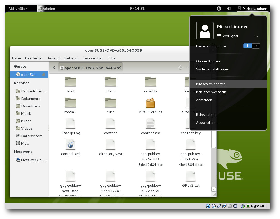Click the Dateien app menu in top bar
Image resolution: width=280 pixels, height=219 pixels.
46,8
